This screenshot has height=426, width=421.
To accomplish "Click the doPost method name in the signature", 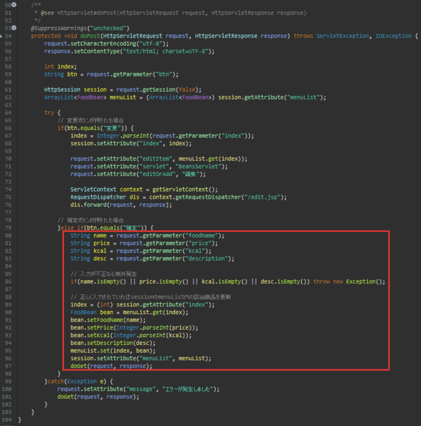I will (90, 36).
